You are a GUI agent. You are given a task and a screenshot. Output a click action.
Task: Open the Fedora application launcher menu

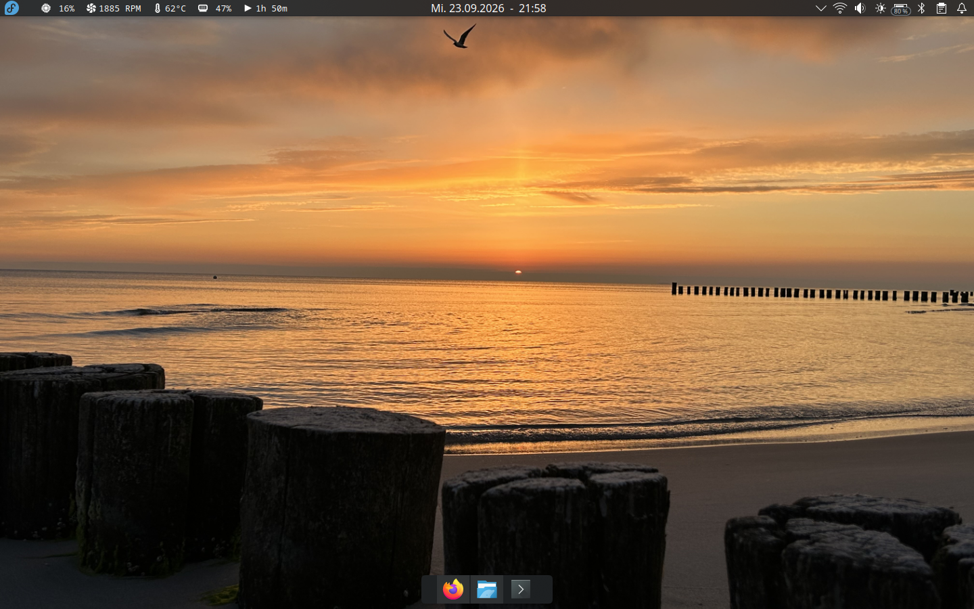(x=11, y=8)
